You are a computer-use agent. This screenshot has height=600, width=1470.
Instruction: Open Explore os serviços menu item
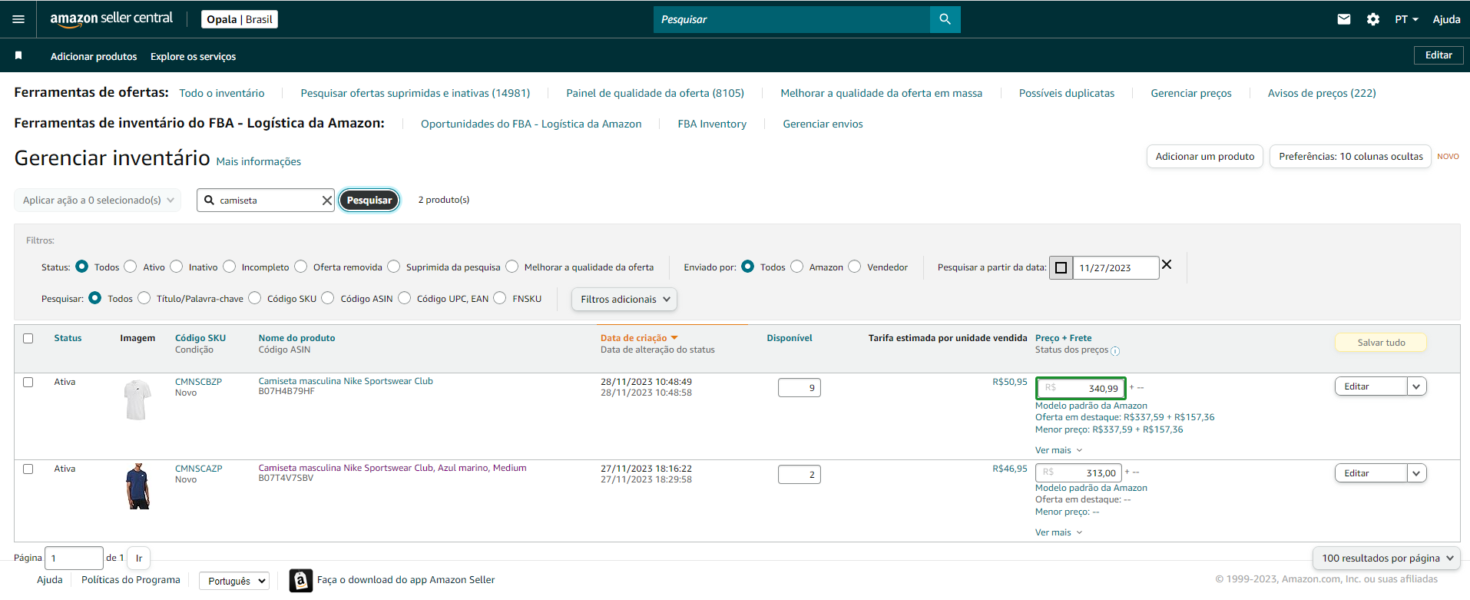point(194,56)
